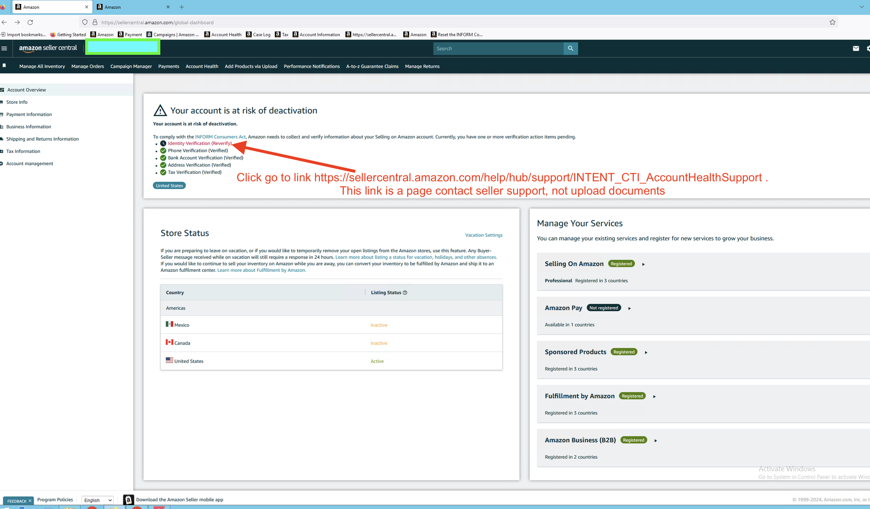
Task: Click the lock site information icon
Action: (x=95, y=23)
